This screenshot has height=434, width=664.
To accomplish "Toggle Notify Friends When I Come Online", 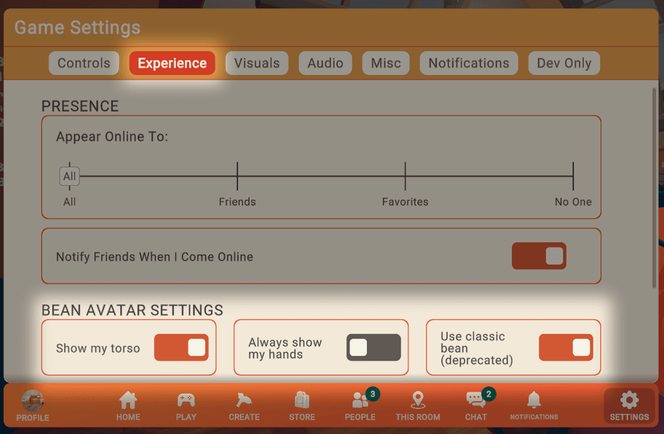I will tap(539, 256).
